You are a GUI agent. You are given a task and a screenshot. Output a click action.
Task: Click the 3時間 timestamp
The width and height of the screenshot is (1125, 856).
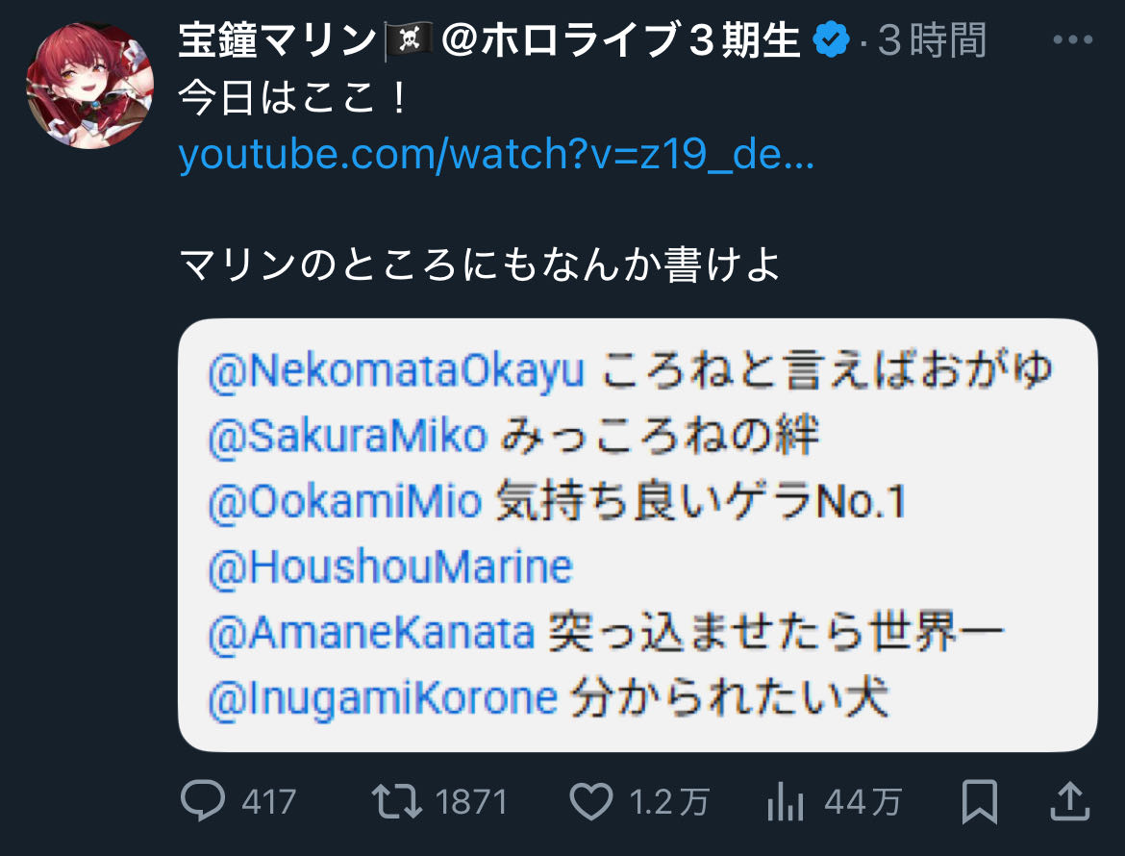pos(932,40)
